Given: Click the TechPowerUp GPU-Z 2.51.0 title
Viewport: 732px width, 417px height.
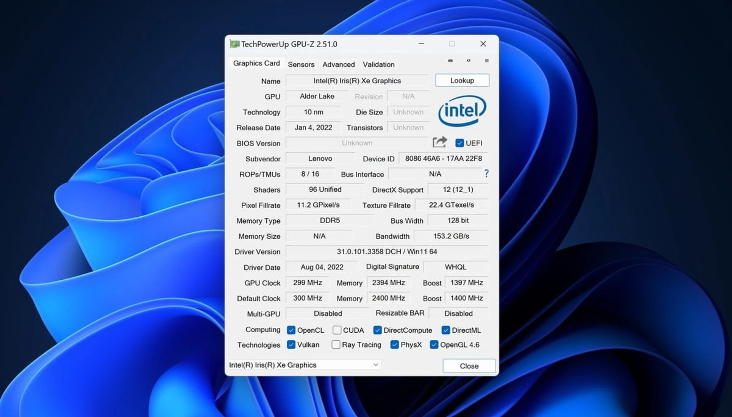Looking at the screenshot, I should [289, 44].
